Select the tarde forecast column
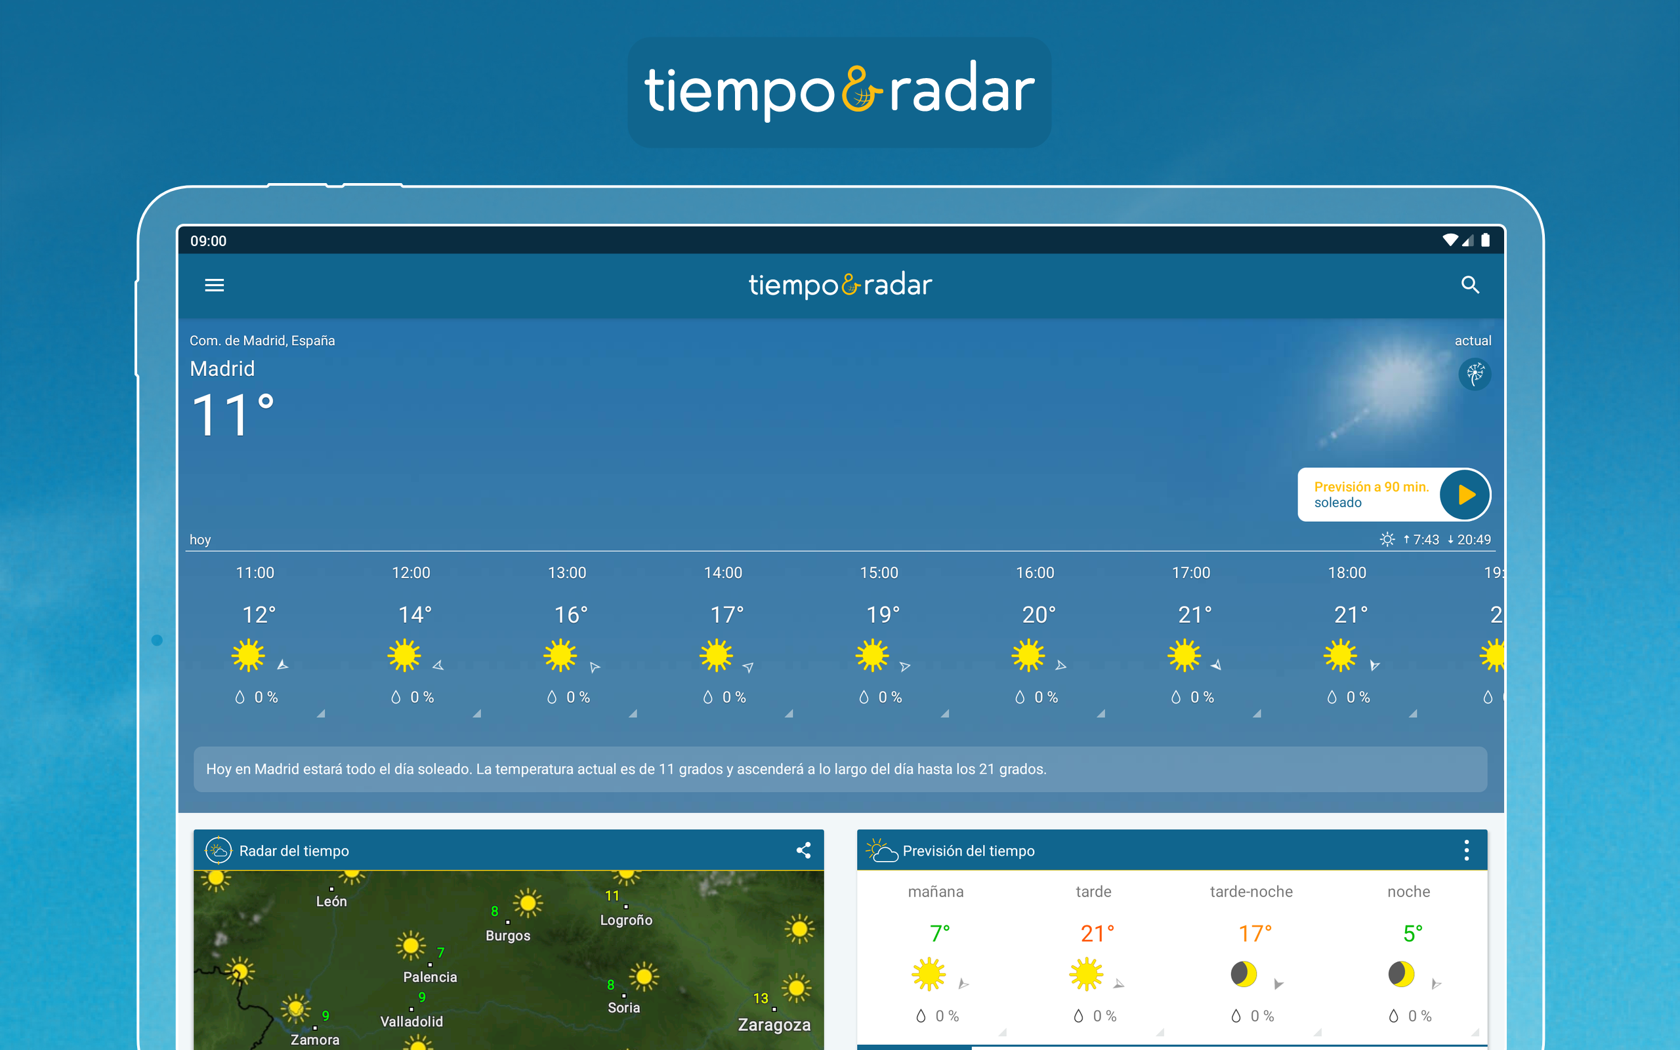Viewport: 1680px width, 1050px height. (x=1093, y=955)
